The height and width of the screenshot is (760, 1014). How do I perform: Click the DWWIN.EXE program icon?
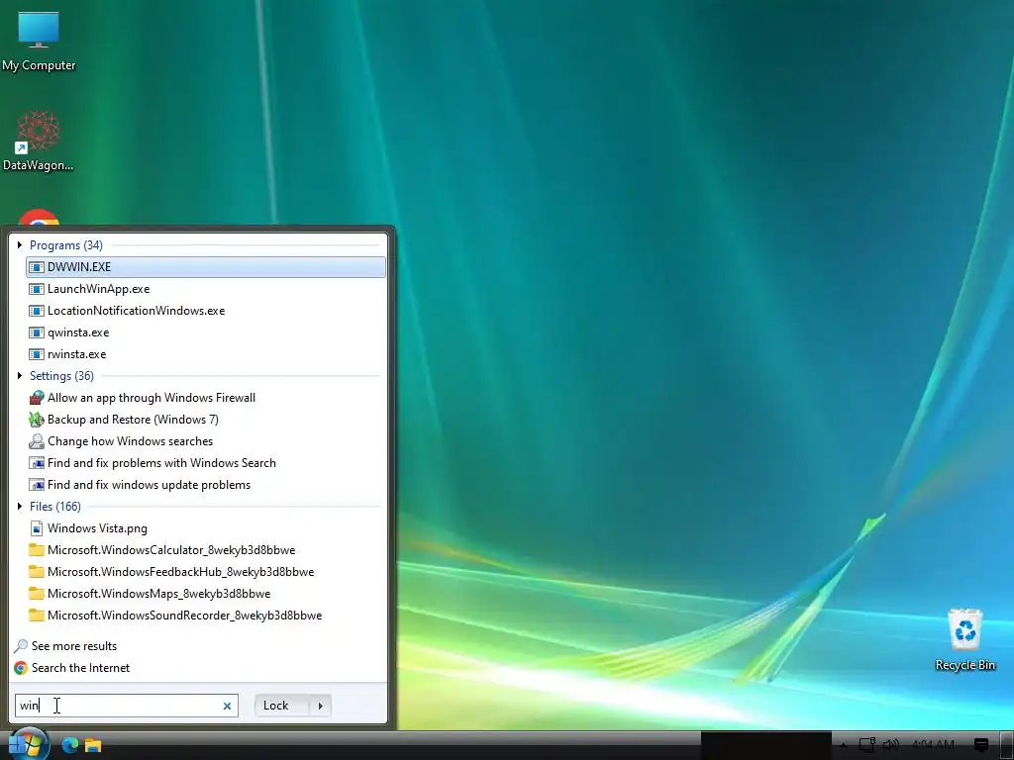coord(37,267)
